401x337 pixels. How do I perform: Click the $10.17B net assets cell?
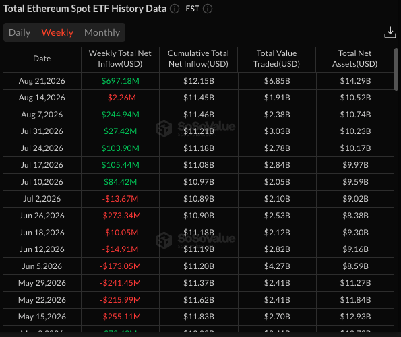pos(355,148)
